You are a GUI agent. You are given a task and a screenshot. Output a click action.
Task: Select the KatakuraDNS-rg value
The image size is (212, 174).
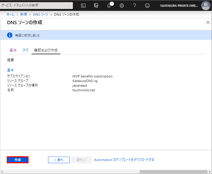[85, 81]
